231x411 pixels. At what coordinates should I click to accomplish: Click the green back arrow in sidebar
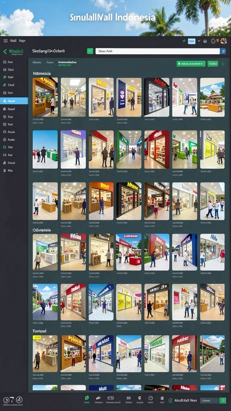(5, 52)
